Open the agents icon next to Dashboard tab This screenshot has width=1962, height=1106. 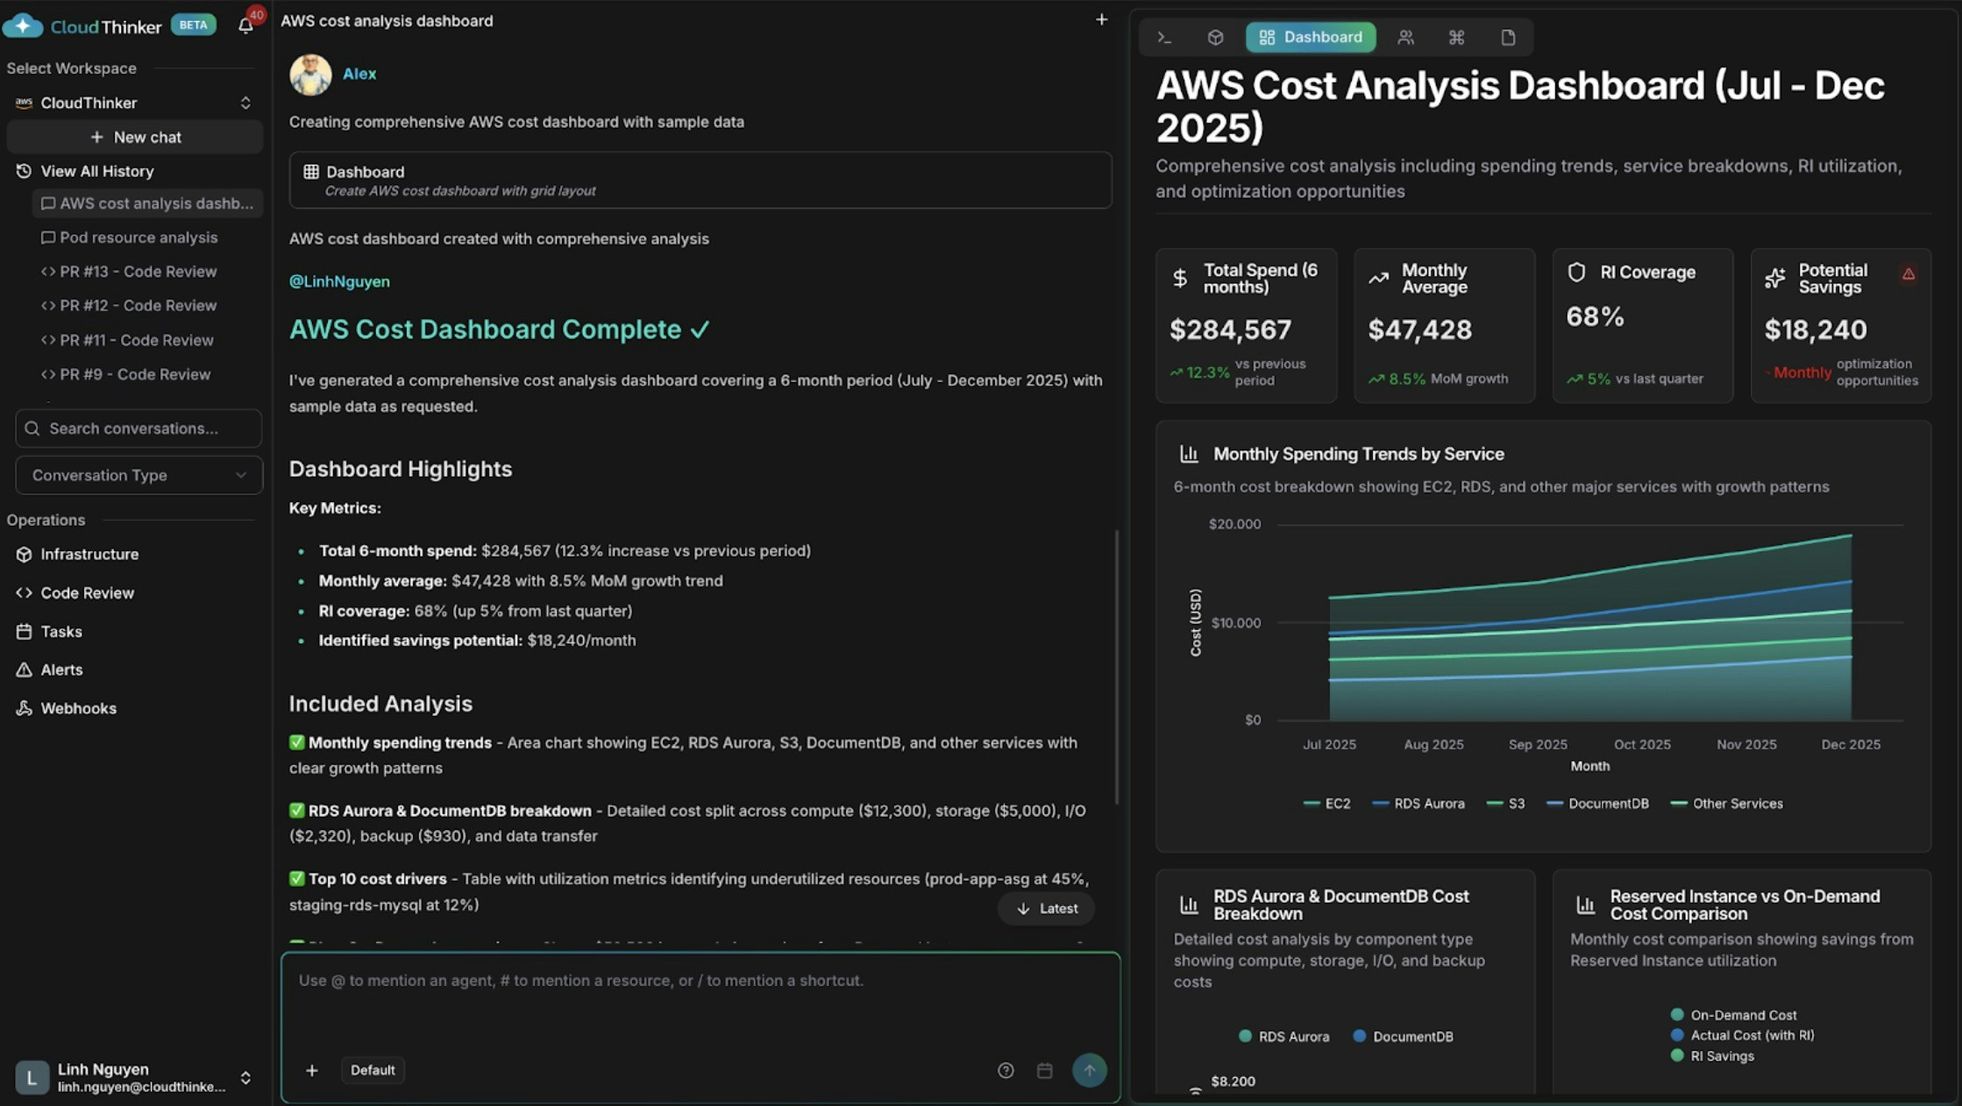(1405, 38)
